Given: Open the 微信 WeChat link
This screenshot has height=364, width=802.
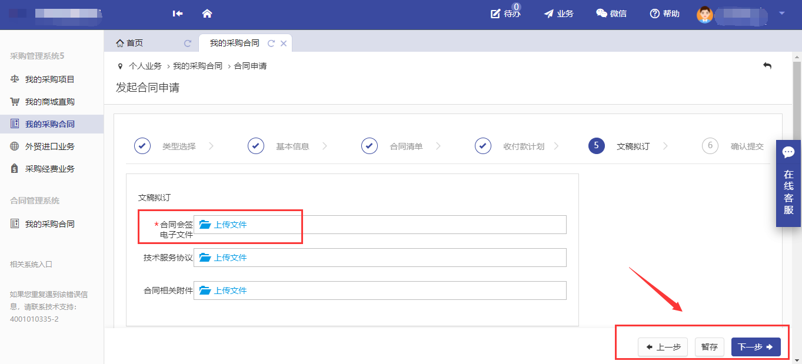Looking at the screenshot, I should coord(611,14).
